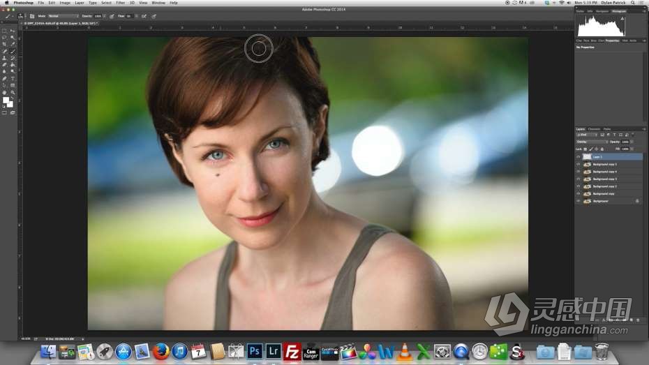Select the Brush tool in the toolbox
This screenshot has width=649, height=365.
coord(13,52)
